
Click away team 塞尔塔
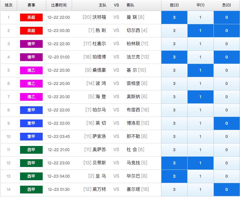pos(133,189)
